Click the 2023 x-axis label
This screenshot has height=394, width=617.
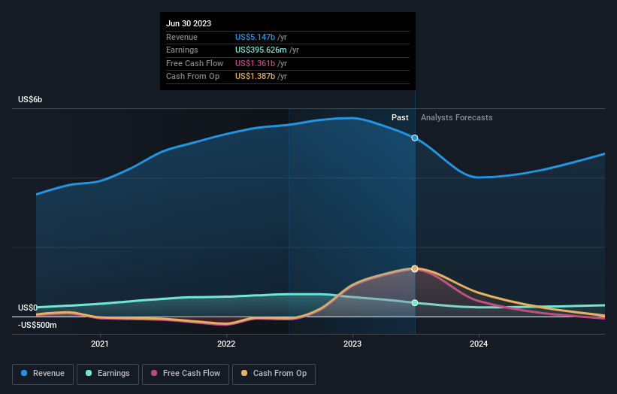(x=352, y=344)
